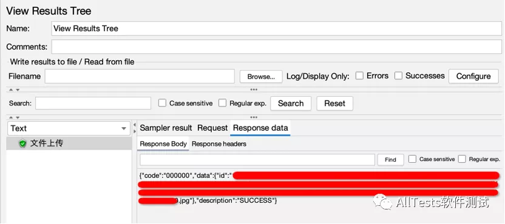Click the Search text field
The height and width of the screenshot is (224, 505).
[93, 103]
